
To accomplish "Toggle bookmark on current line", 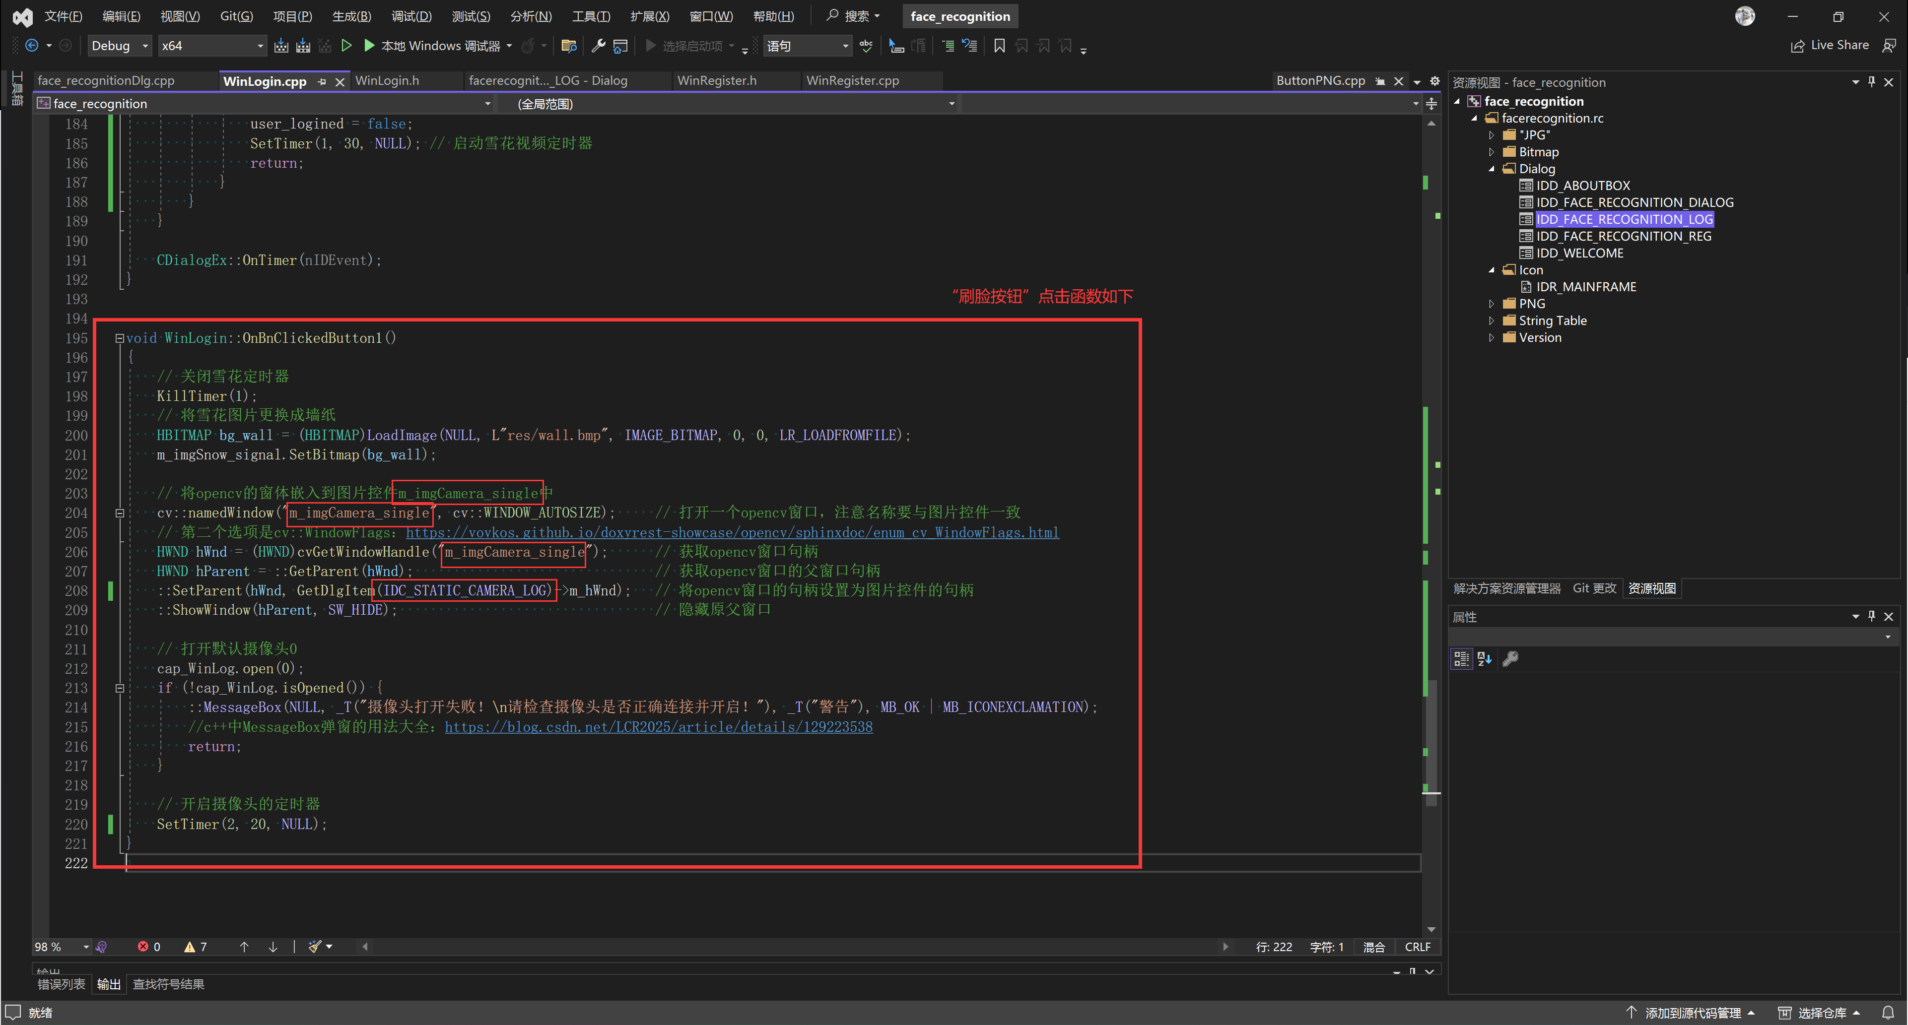I will tap(999, 46).
